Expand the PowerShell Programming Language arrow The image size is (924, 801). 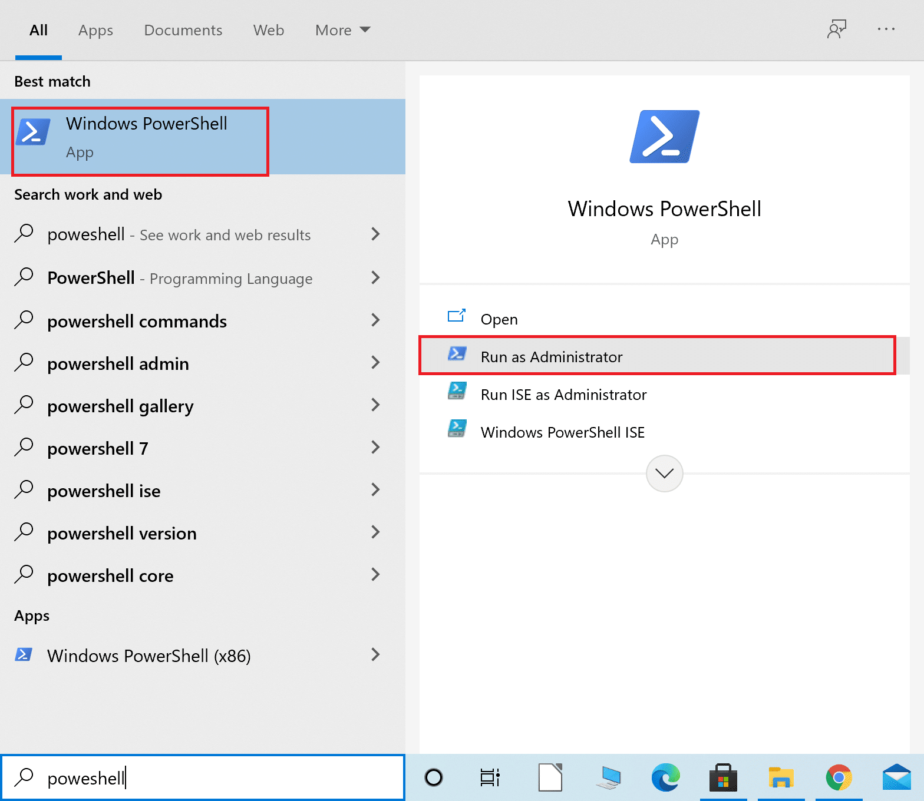tap(375, 277)
